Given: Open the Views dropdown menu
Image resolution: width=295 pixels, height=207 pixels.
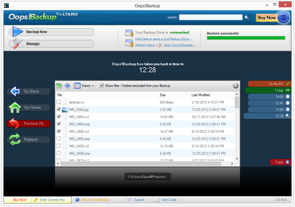Looking at the screenshot, I should (x=84, y=86).
